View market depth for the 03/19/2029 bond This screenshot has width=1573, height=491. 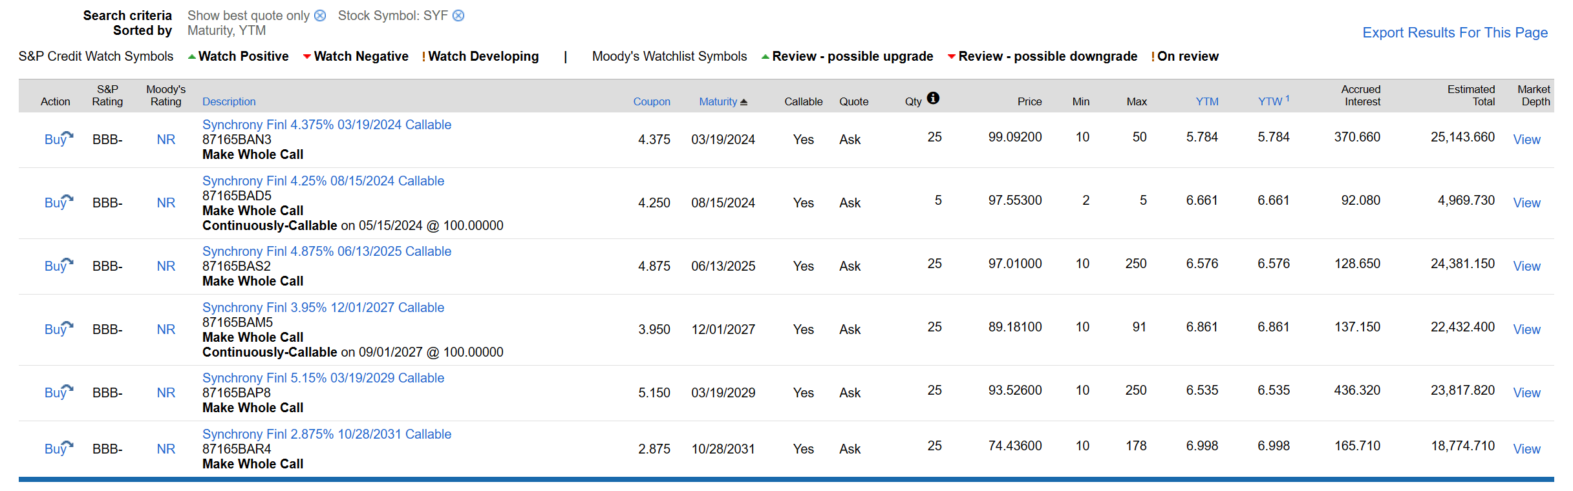pos(1526,393)
